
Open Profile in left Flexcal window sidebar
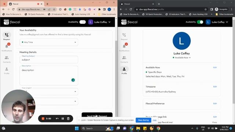[x=7, y=71]
